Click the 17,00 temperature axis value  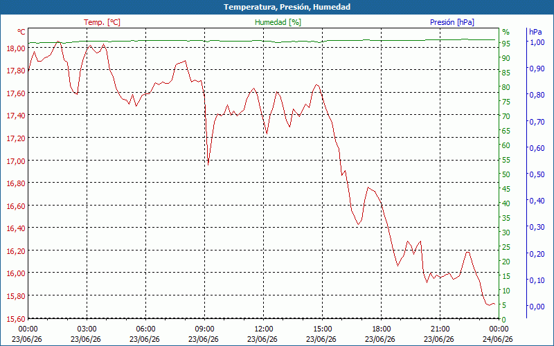pos(16,161)
